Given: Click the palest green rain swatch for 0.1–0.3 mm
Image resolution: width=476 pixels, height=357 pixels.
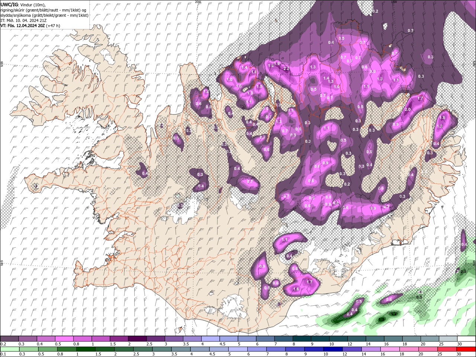Looking at the screenshot, I should pos(9,350).
